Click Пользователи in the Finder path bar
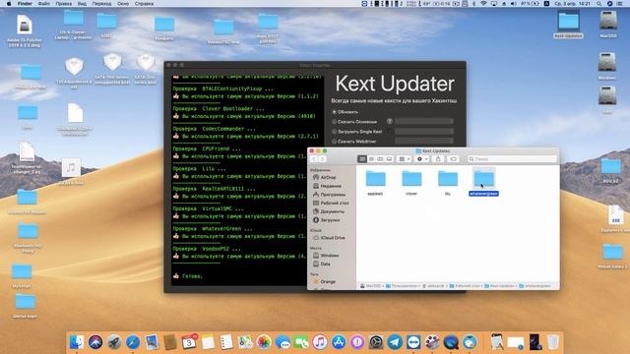The image size is (630, 354). [401, 286]
